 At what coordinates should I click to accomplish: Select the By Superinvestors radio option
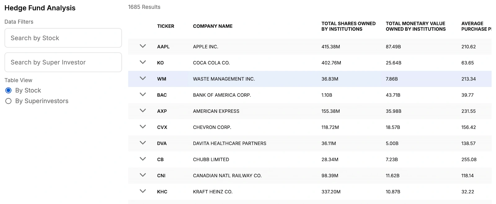tap(9, 101)
